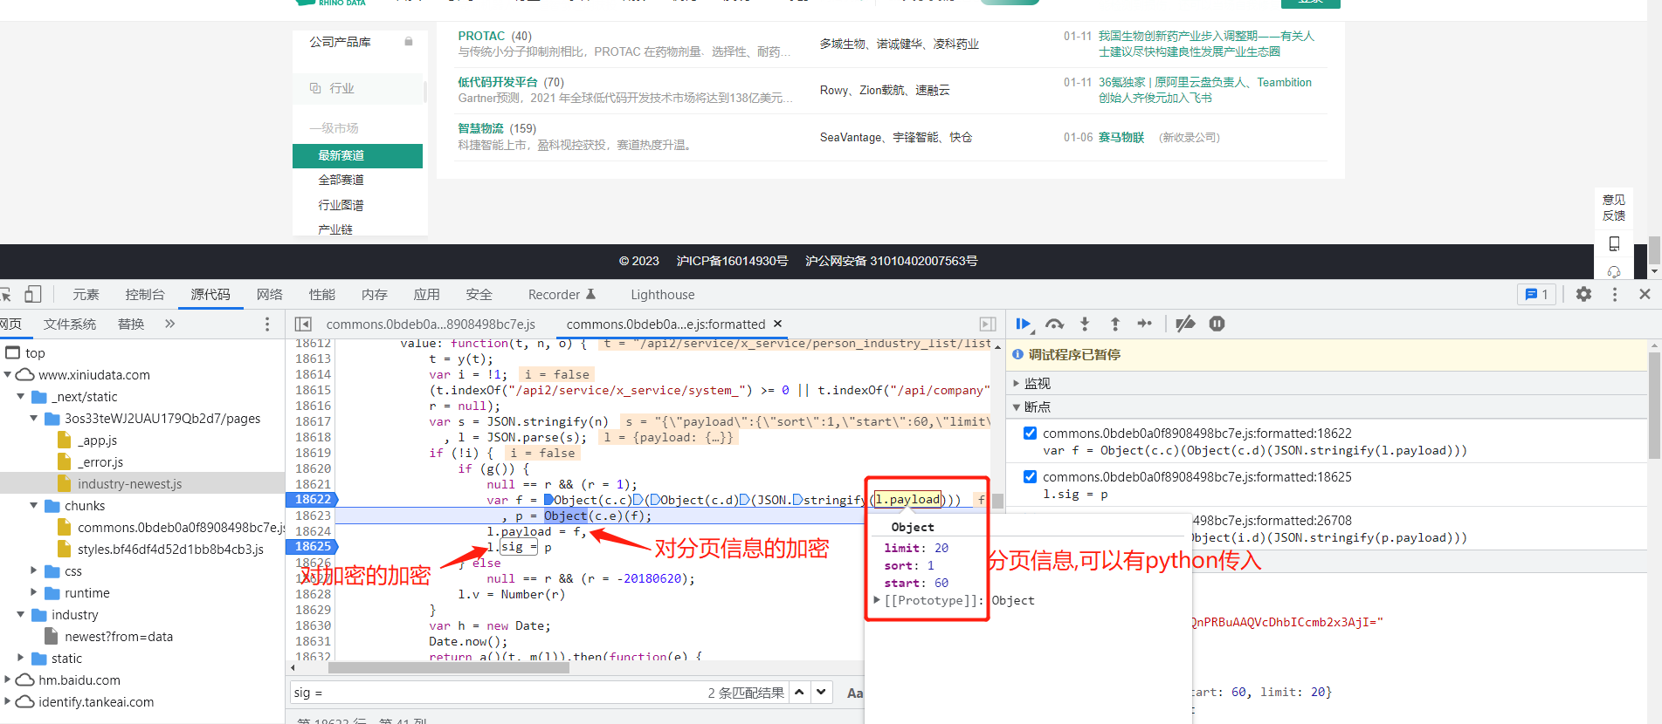Resume script execution in the debugger
Screen dimensions: 1662x724
(x=1024, y=324)
